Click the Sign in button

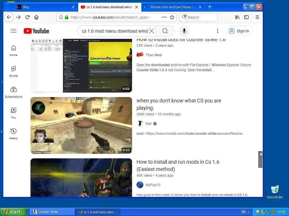[x=239, y=31]
